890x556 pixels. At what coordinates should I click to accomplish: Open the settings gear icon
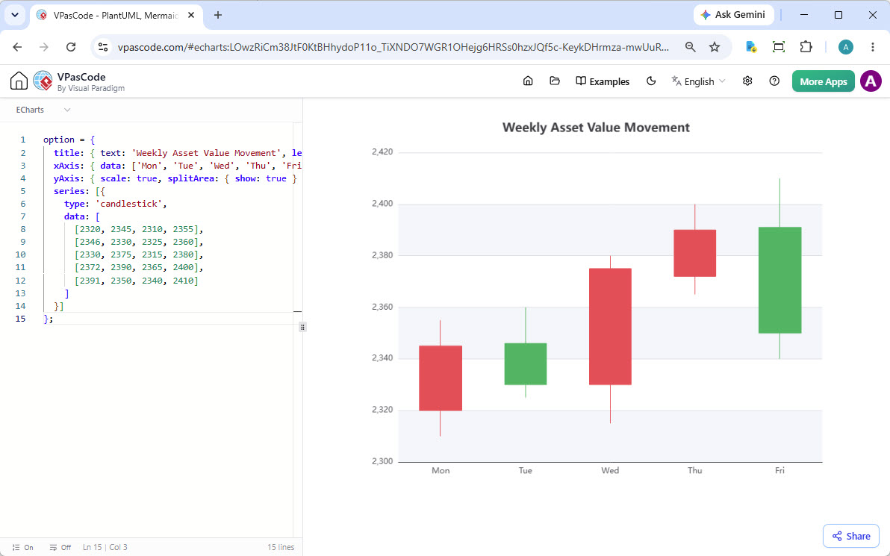[747, 81]
